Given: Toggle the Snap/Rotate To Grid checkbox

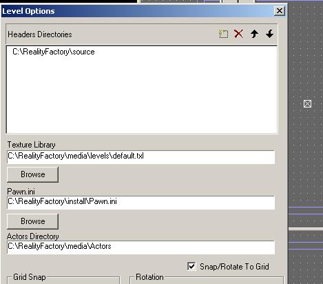Looking at the screenshot, I should pyautogui.click(x=191, y=267).
